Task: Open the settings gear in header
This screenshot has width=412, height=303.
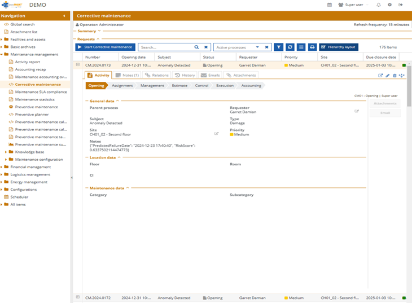Action: [389, 5]
